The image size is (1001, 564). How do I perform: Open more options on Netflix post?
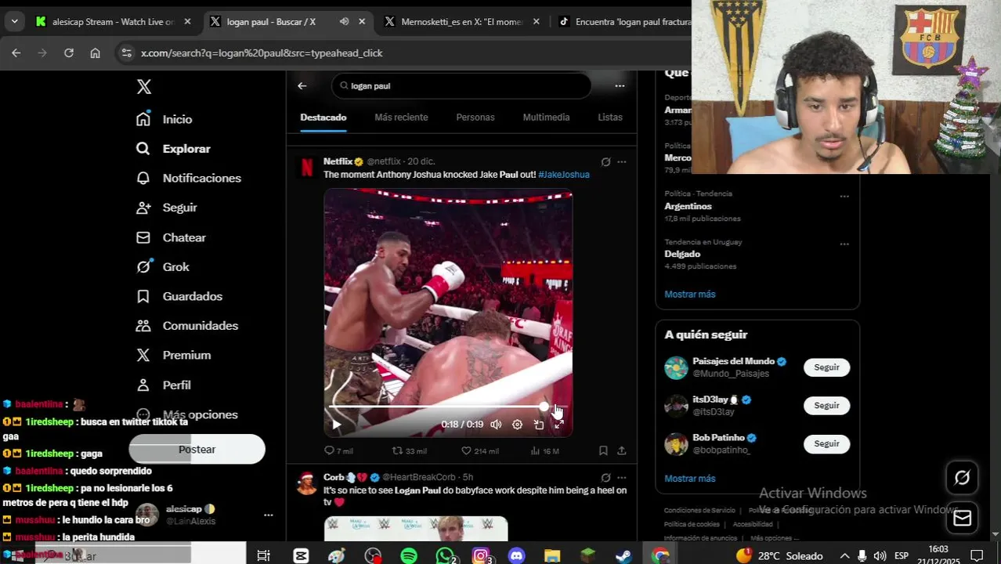point(622,162)
